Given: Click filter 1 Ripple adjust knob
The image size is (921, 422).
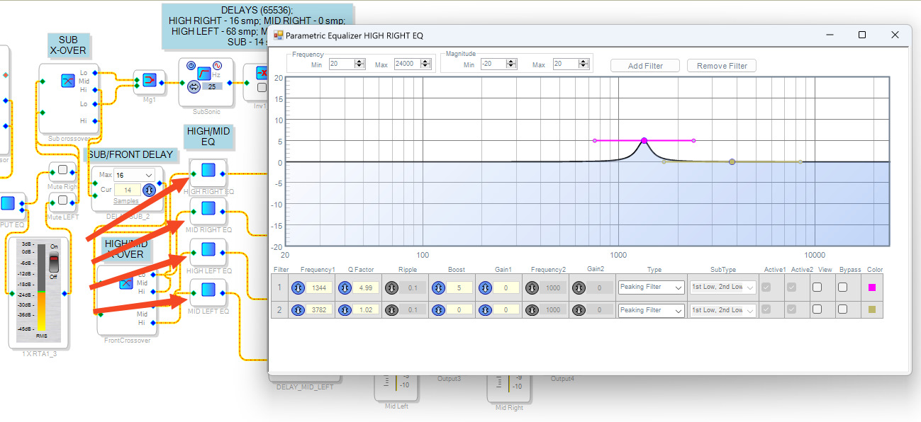Looking at the screenshot, I should tap(391, 287).
